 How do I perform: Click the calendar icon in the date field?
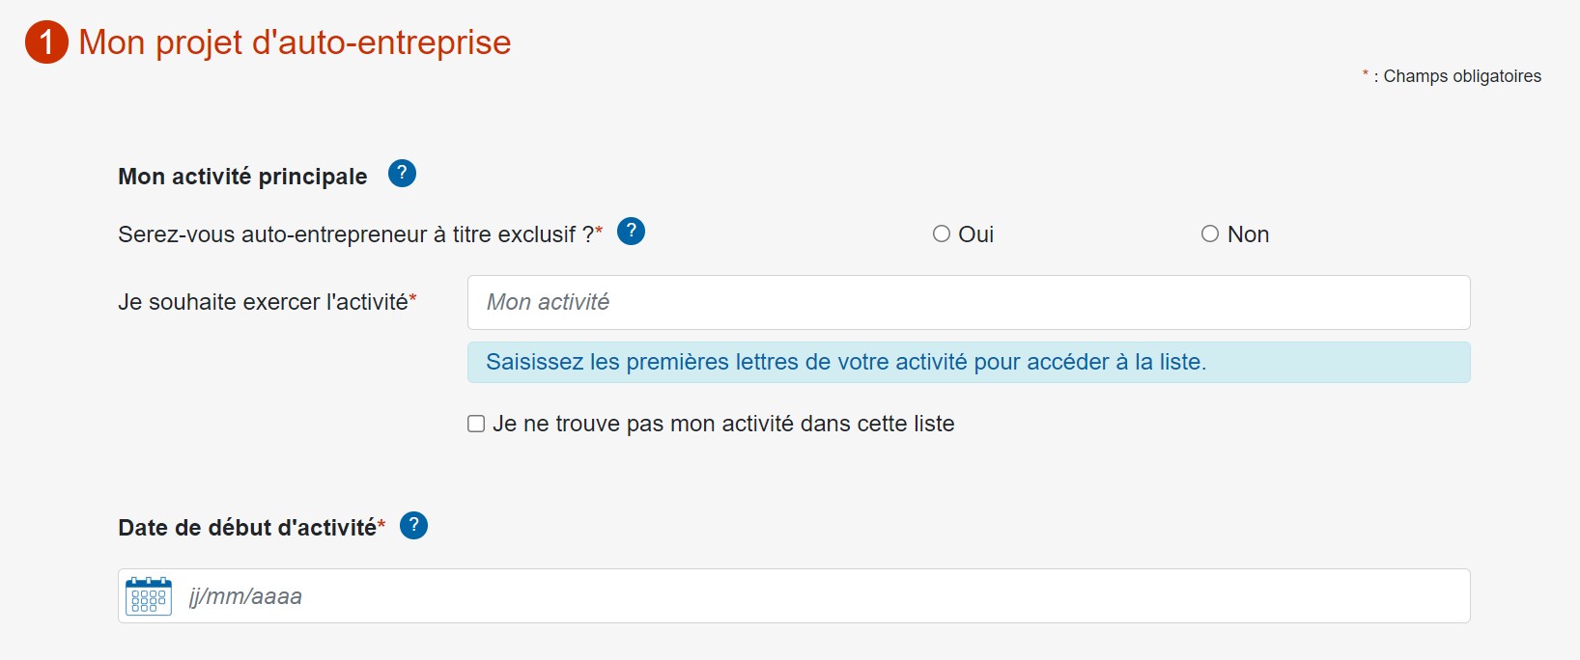pyautogui.click(x=147, y=595)
